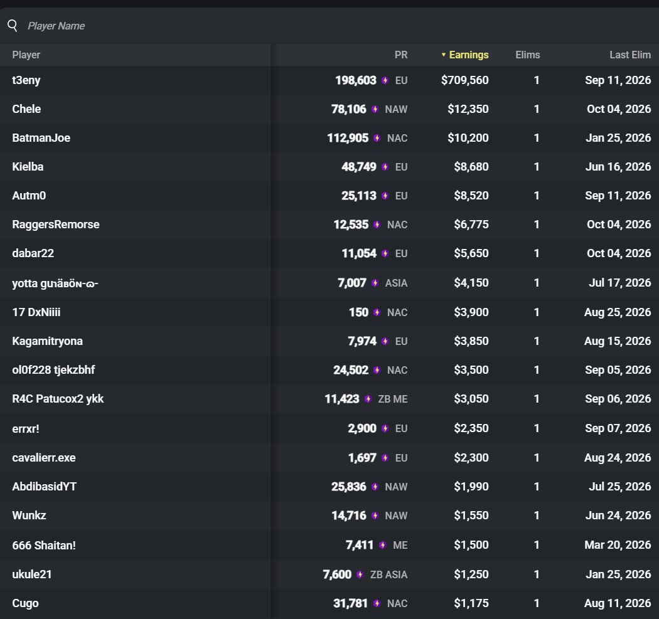Screen dimensions: 659x619
Task: Select the ZB ME region label
Action: coord(392,399)
